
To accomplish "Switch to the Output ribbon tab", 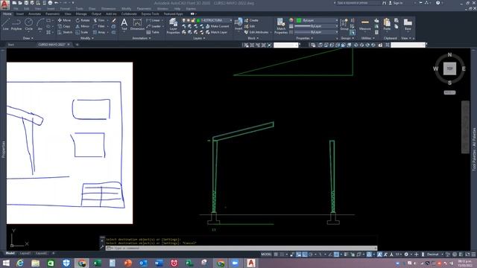I will [96, 14].
